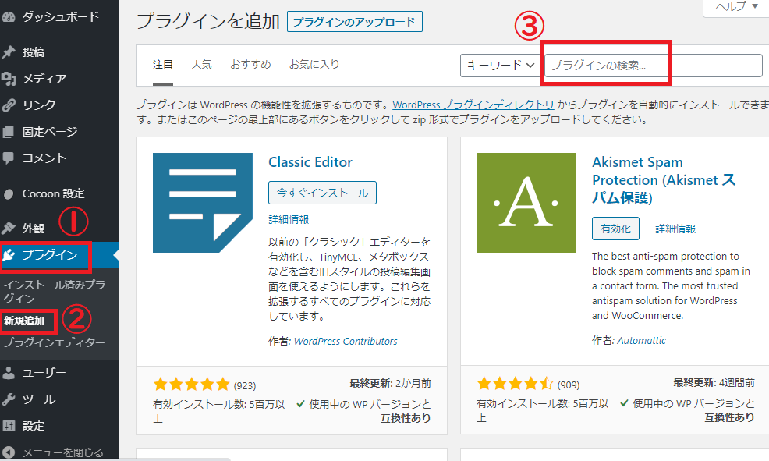Click the media icon beside メディア
Screen dimensions: 769x461
point(9,79)
